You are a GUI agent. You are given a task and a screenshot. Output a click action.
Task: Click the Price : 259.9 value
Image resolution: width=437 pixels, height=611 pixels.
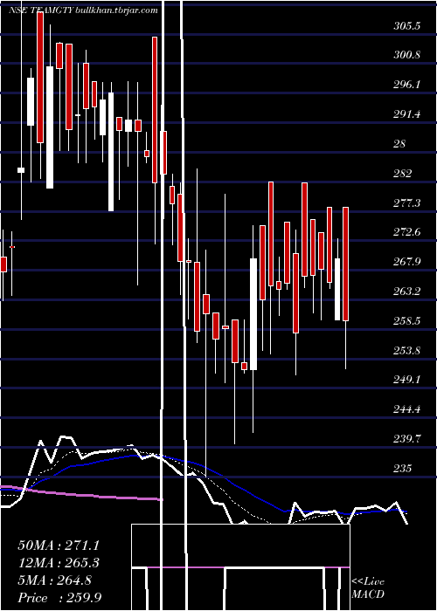point(59,598)
